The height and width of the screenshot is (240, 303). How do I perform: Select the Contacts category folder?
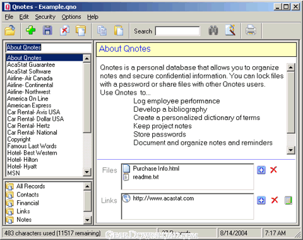click(x=28, y=195)
